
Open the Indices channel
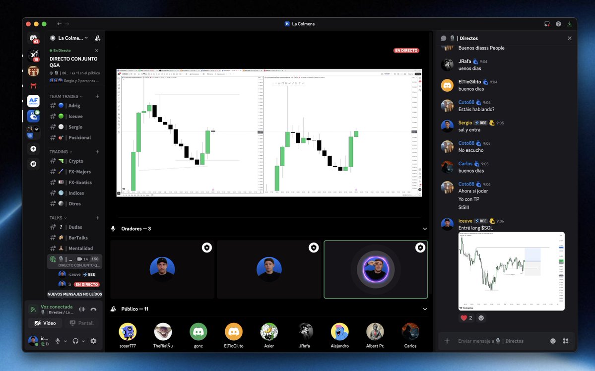[75, 193]
